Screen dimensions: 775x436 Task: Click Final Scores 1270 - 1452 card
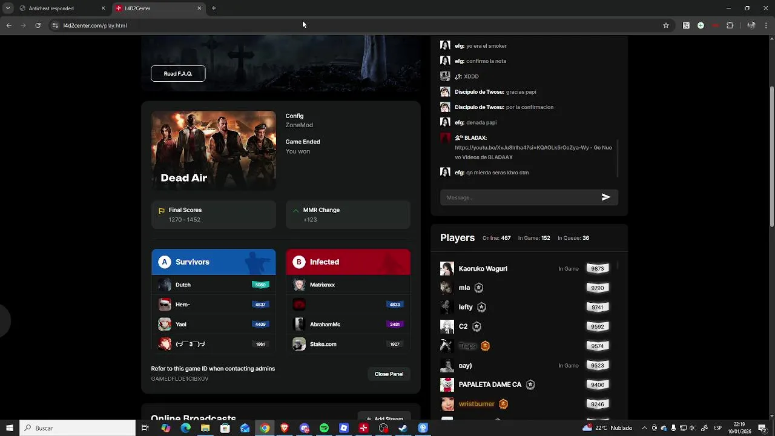[214, 214]
